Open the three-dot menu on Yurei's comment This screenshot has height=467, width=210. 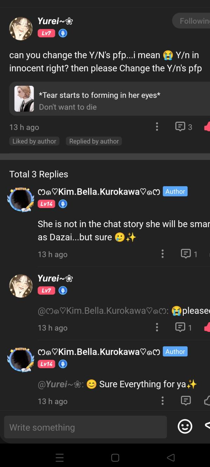(x=157, y=127)
